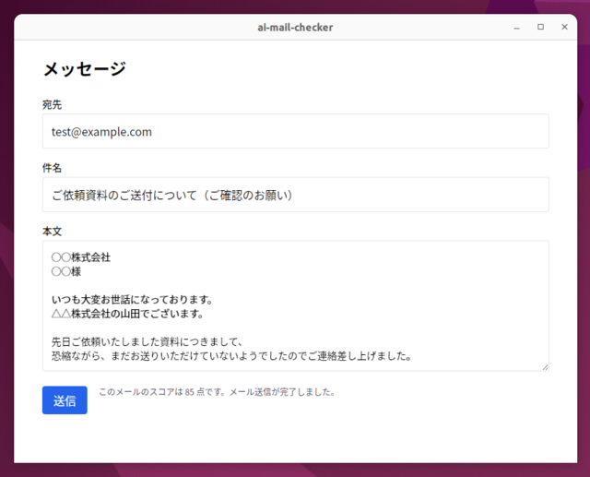Click the 宛先 label
Screen dimensions: 590x477
point(52,105)
